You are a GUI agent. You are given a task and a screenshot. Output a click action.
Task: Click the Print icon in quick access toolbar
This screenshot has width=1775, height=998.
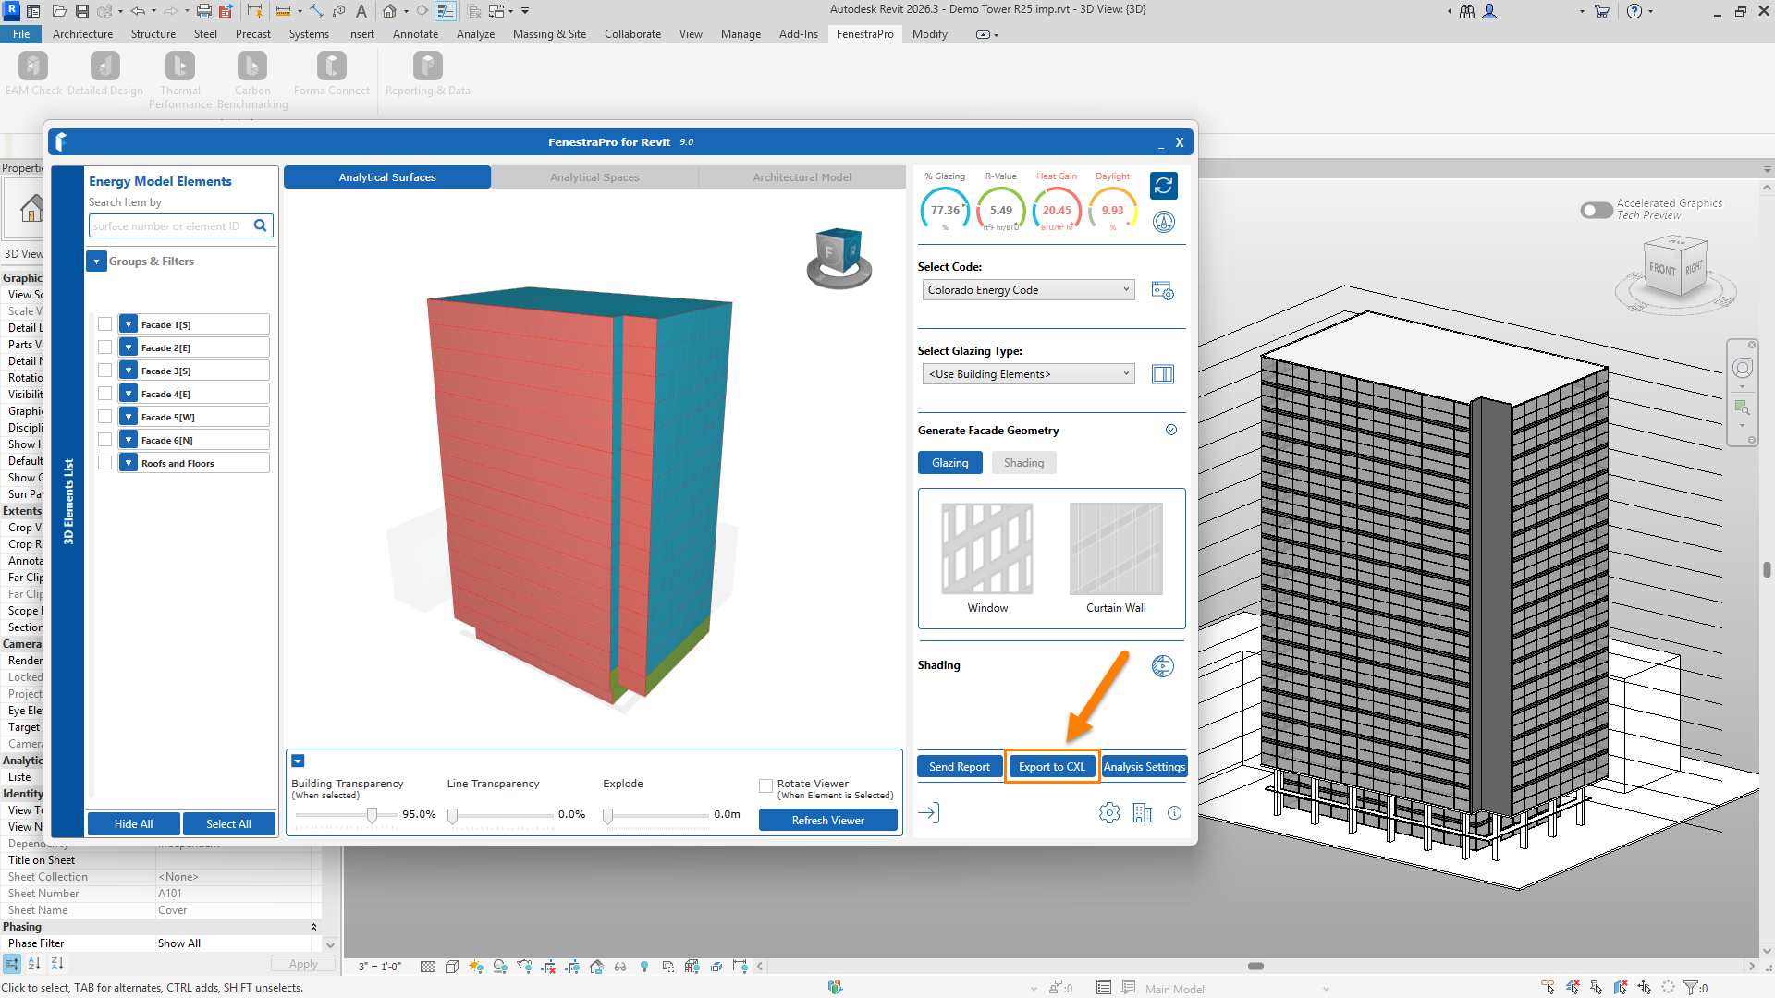click(x=203, y=11)
